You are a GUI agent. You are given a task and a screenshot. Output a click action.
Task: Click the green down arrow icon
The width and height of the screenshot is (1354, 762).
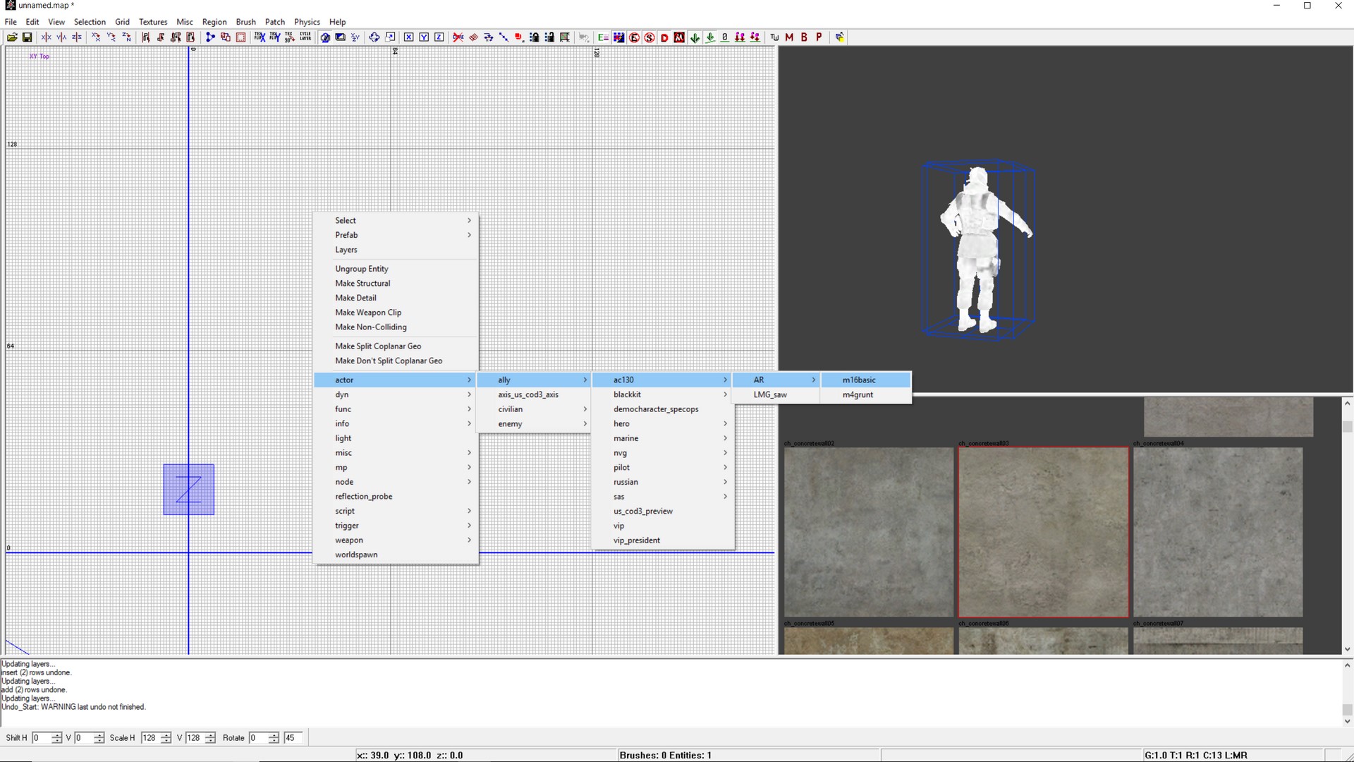click(x=695, y=37)
